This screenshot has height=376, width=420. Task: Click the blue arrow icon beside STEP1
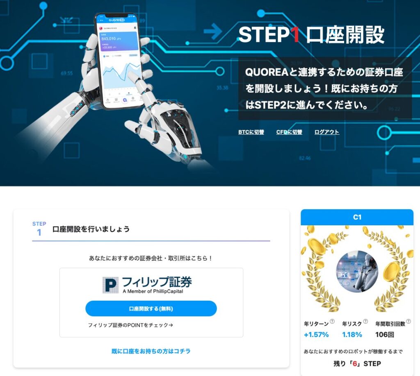point(213,32)
